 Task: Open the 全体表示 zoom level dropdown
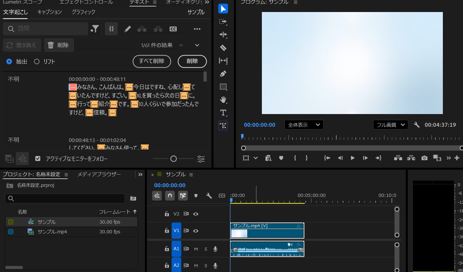[304, 125]
